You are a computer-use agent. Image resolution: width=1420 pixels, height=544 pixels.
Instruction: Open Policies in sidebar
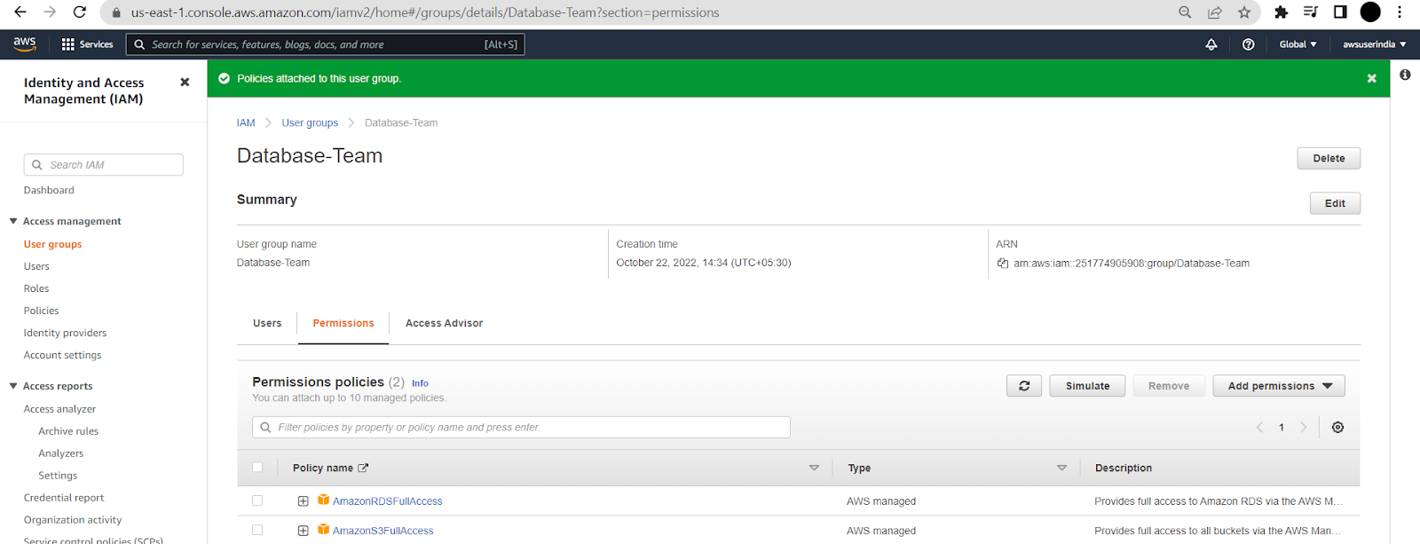pyautogui.click(x=42, y=311)
